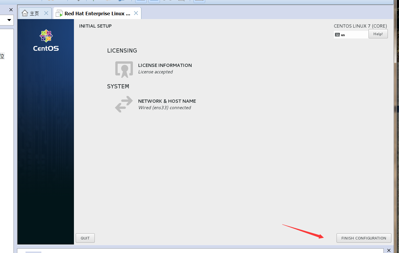Close the left library side panel
The width and height of the screenshot is (399, 253).
click(11, 10)
